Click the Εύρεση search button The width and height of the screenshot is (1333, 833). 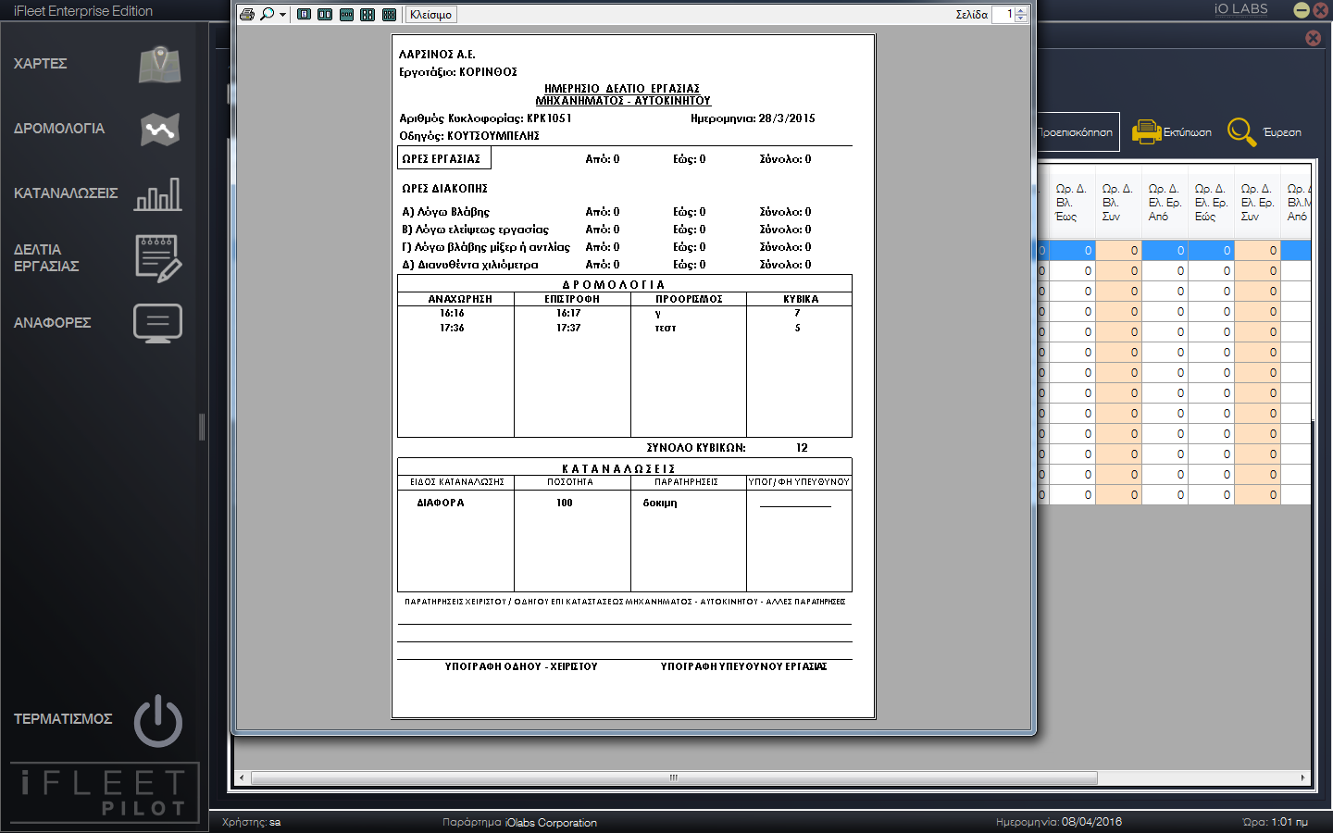pyautogui.click(x=1264, y=132)
